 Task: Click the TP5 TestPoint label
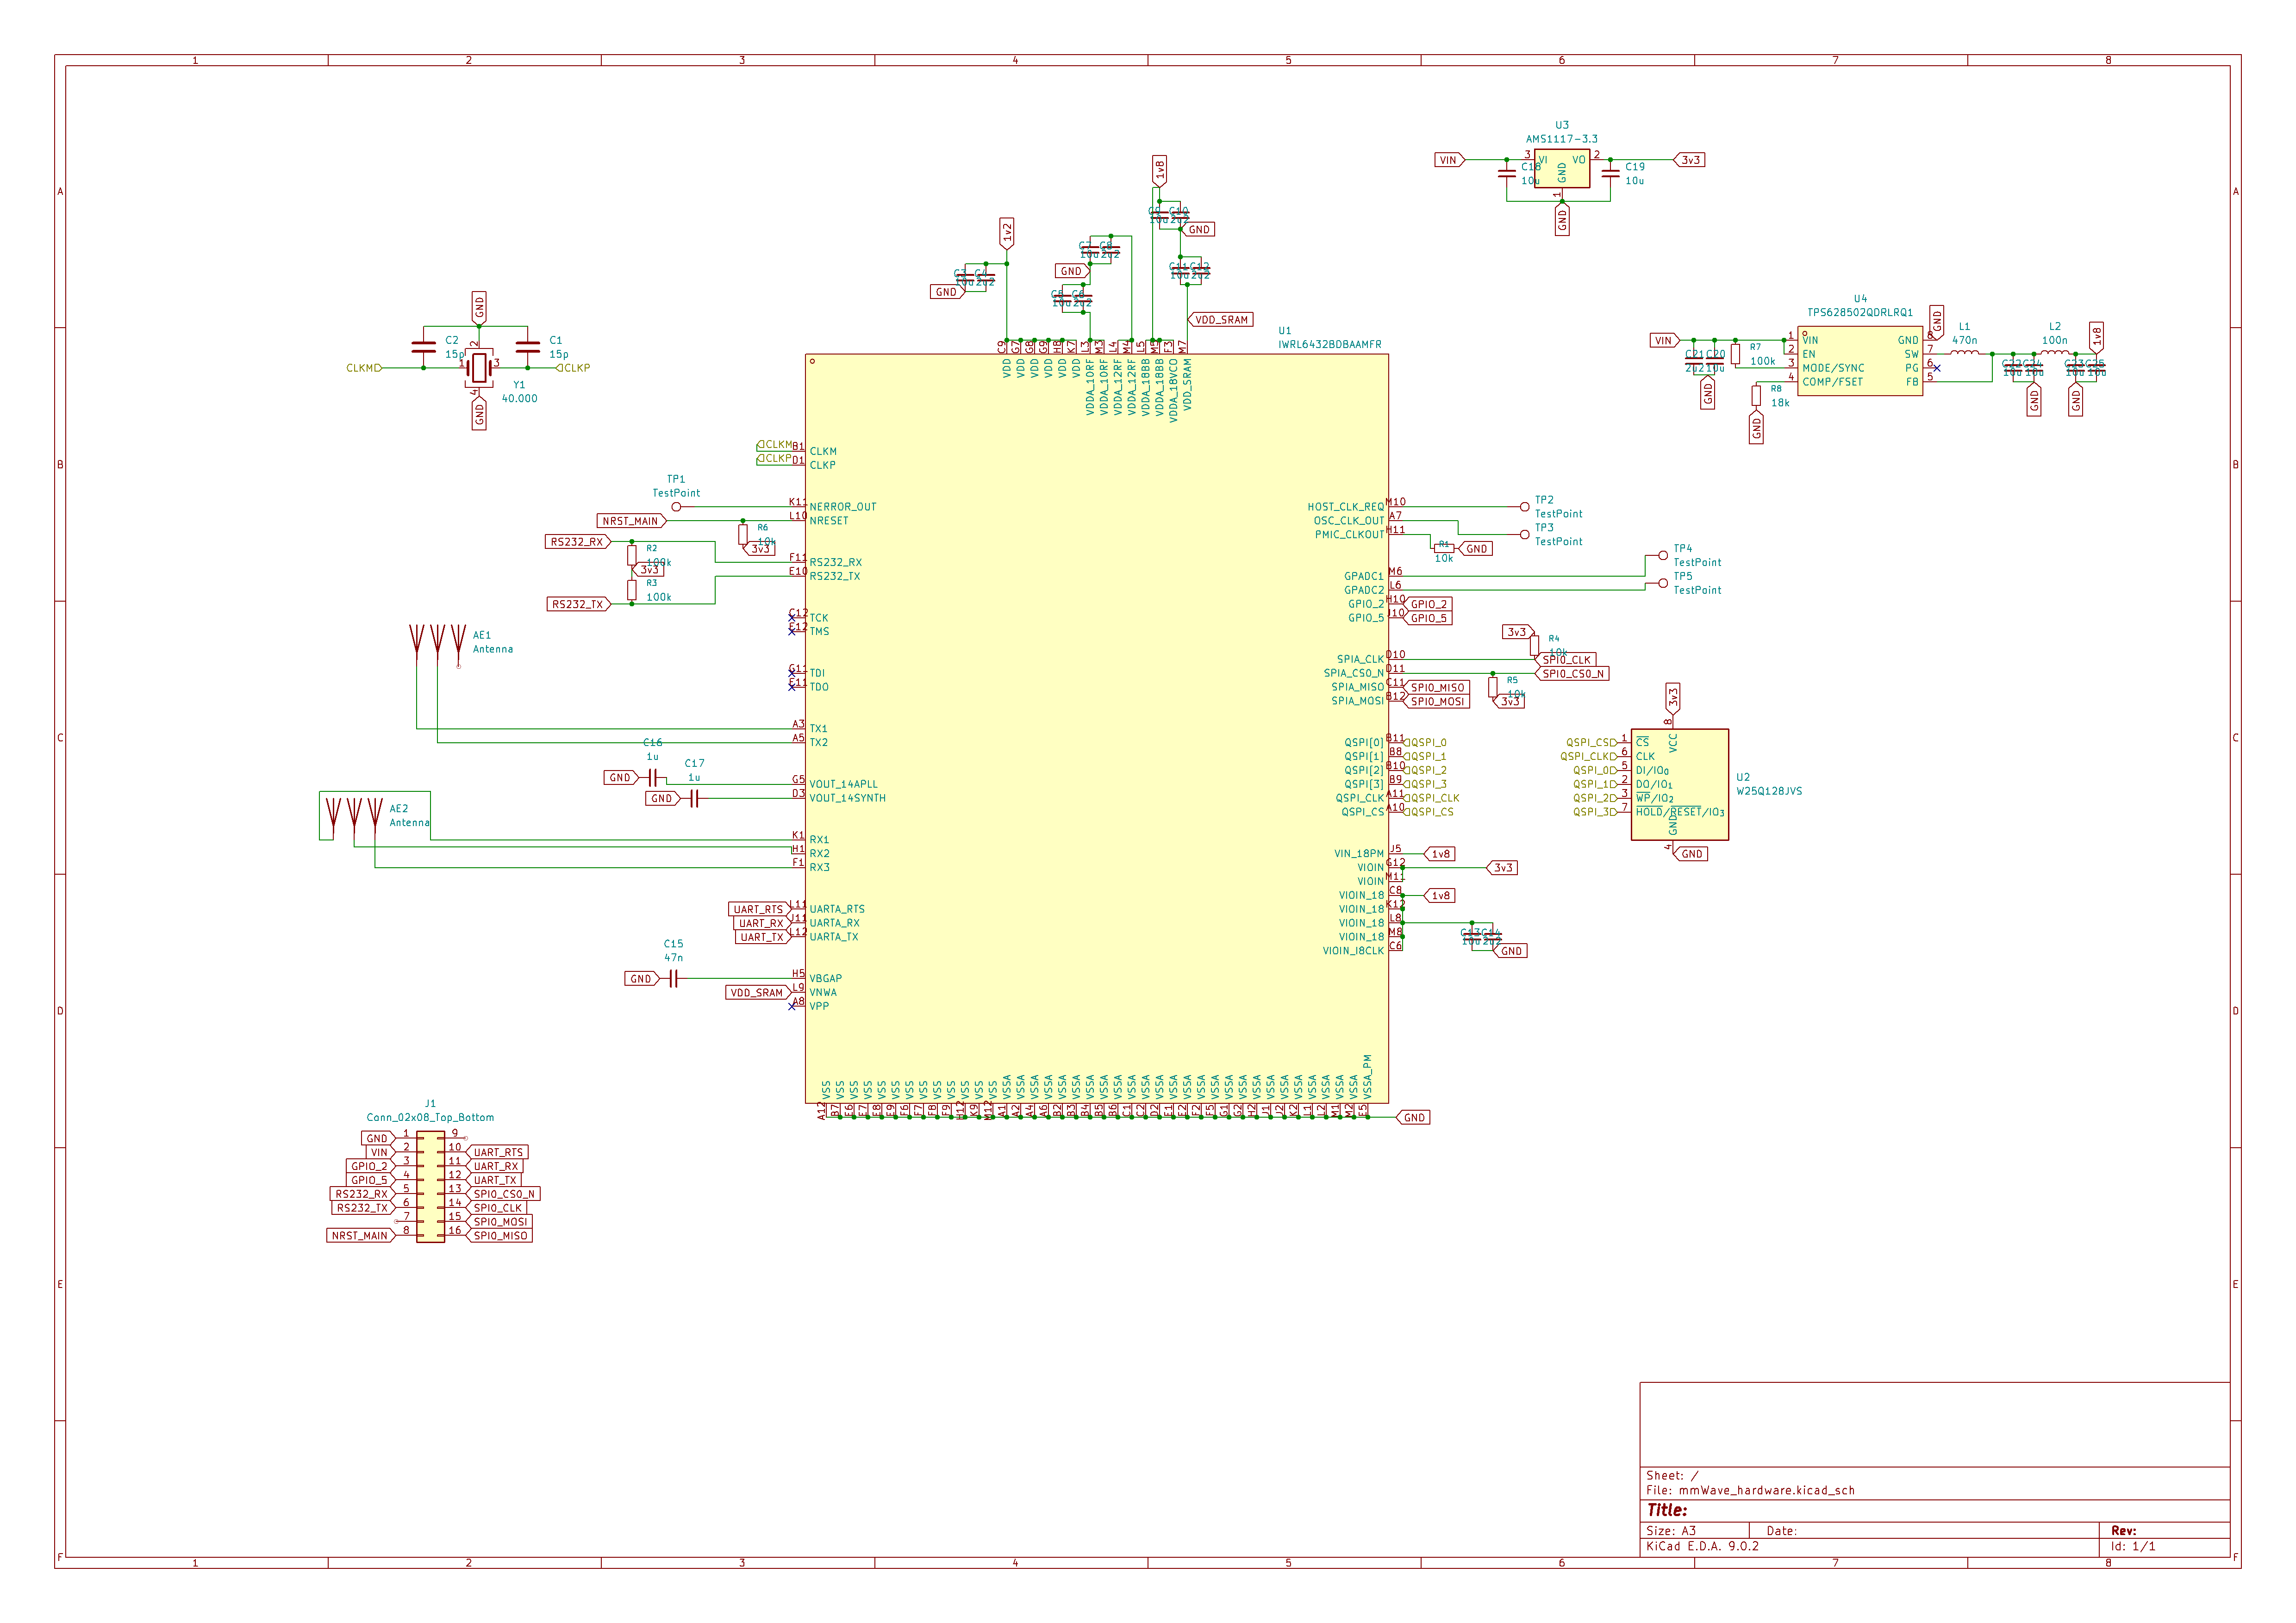pyautogui.click(x=1697, y=584)
